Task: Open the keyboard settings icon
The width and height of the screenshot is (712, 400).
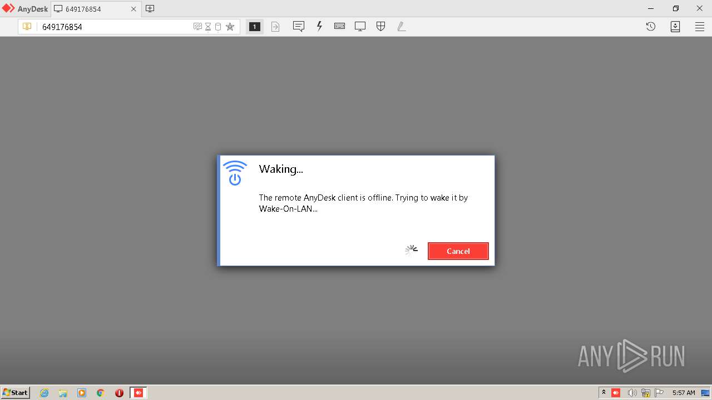Action: 339,26
